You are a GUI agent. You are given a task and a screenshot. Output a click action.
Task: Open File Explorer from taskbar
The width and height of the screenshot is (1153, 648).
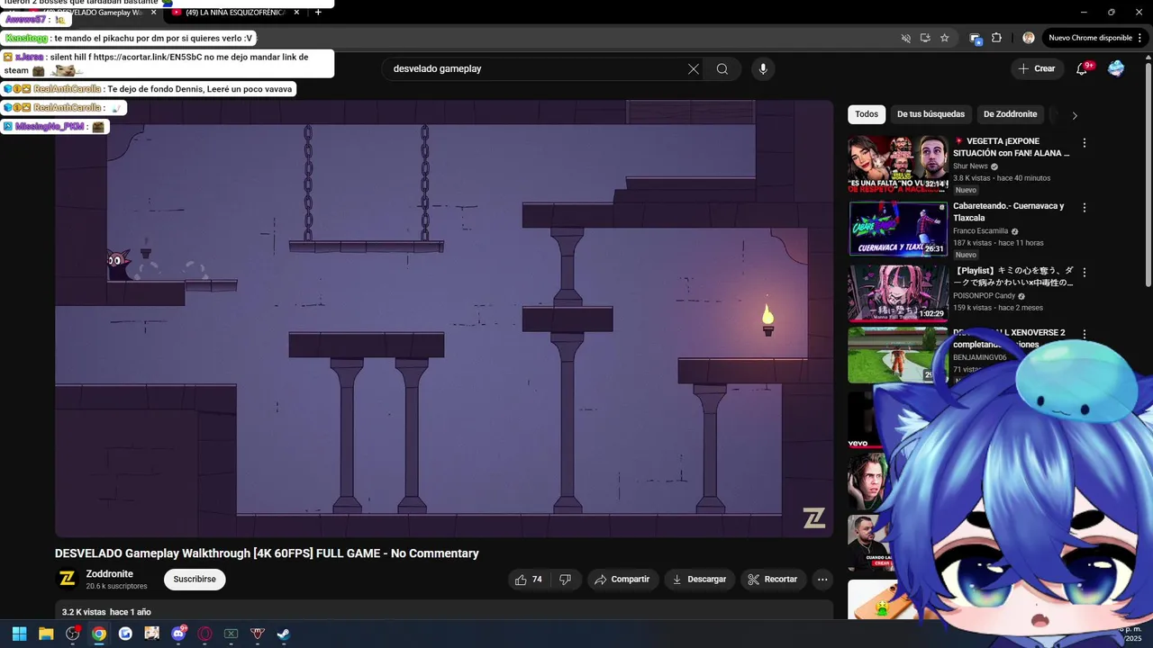pyautogui.click(x=46, y=634)
